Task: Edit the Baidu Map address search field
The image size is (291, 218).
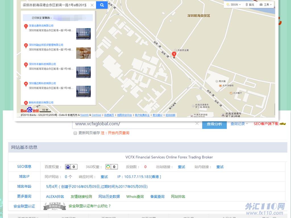Action: tap(54, 5)
